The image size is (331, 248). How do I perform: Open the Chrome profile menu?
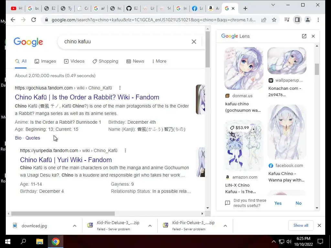(308, 20)
